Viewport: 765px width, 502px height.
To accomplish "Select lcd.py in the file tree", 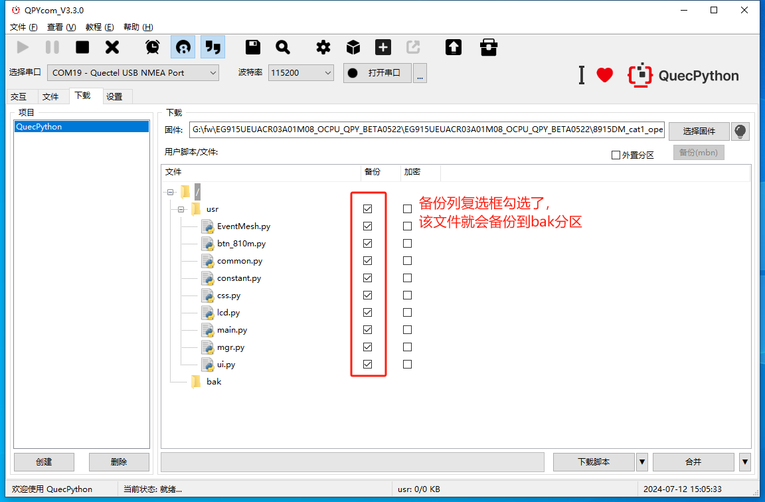I will tap(228, 313).
